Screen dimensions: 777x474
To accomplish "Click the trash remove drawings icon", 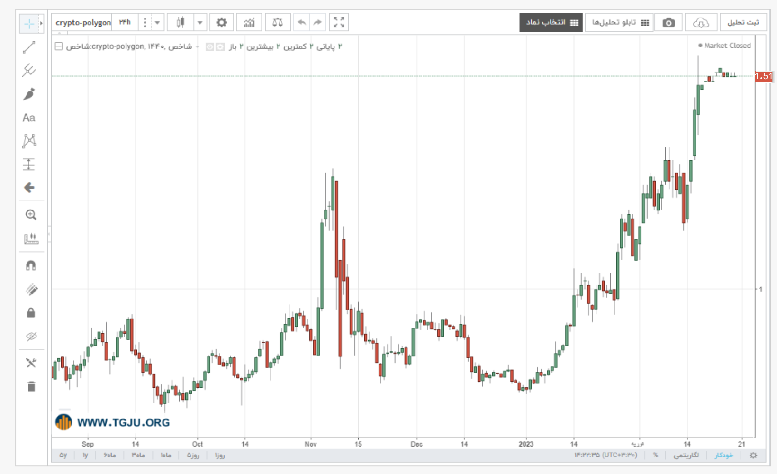I will pos(31,387).
